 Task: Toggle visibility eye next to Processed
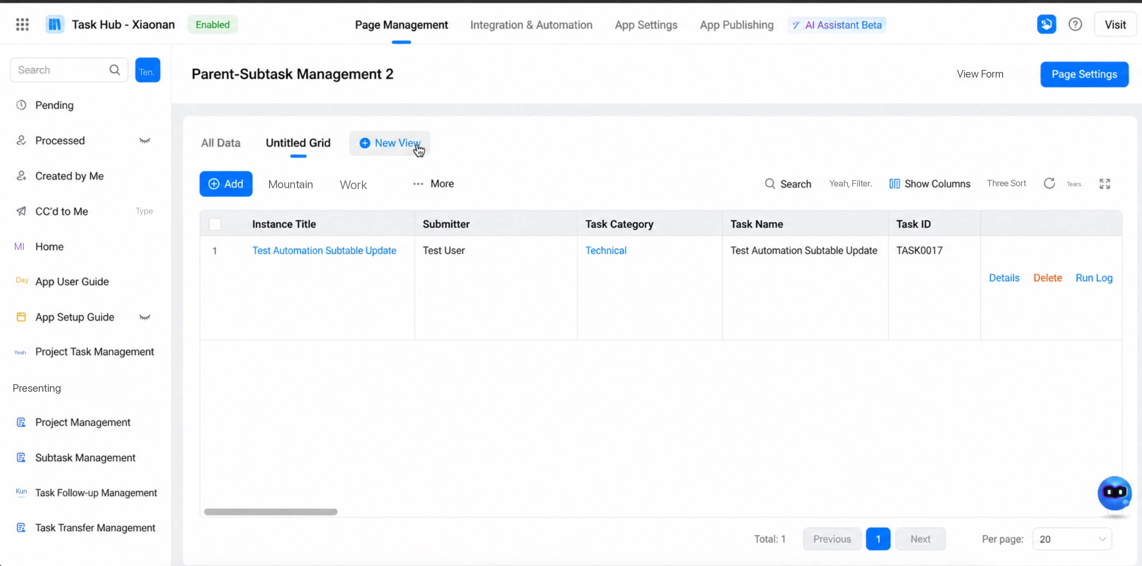[144, 141]
